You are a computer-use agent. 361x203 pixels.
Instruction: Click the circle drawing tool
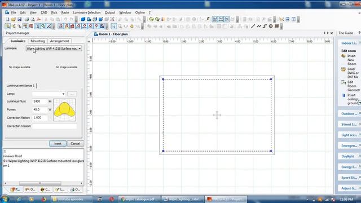tap(271, 27)
